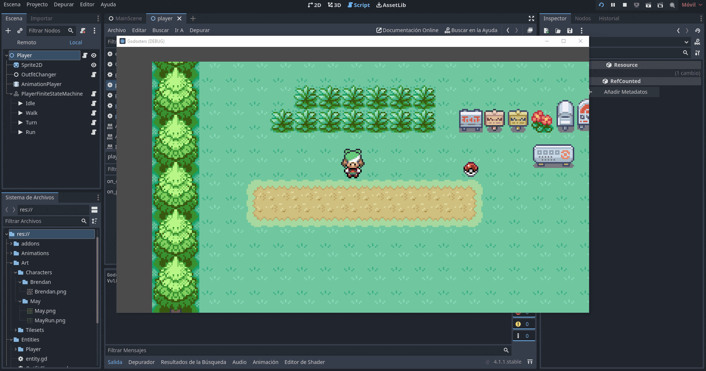Open the AssetLib workspace

click(391, 5)
